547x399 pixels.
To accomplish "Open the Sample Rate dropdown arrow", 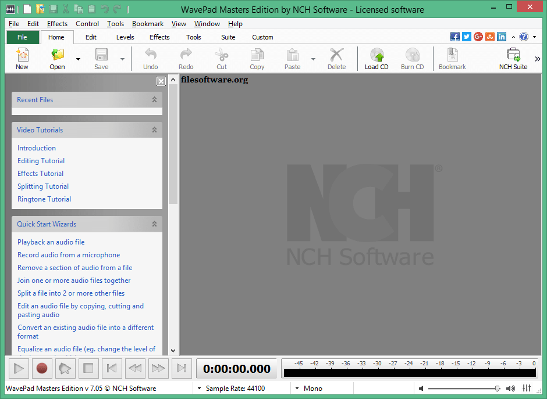I will (x=199, y=388).
